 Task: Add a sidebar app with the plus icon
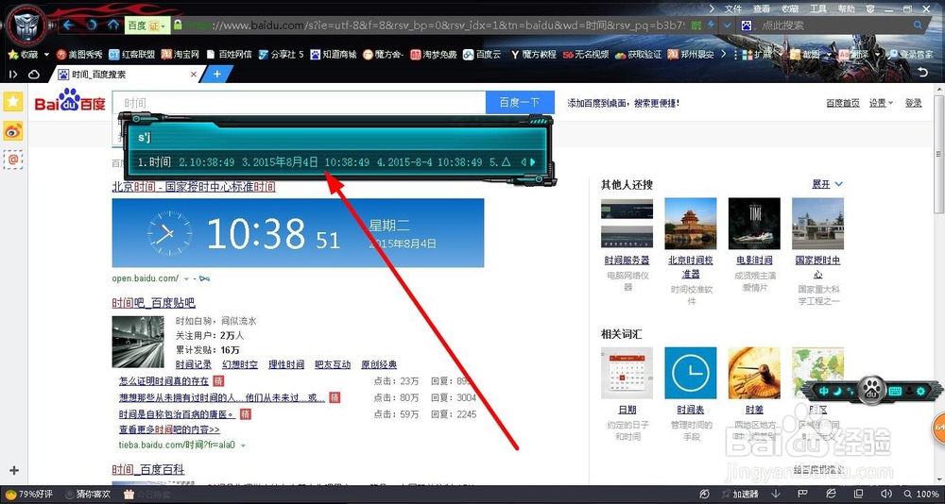click(x=14, y=470)
